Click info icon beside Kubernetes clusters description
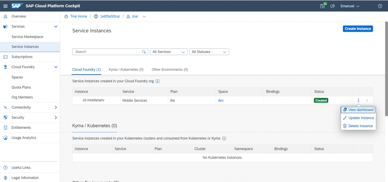Viewport: 388px width, 182px height. (x=224, y=138)
